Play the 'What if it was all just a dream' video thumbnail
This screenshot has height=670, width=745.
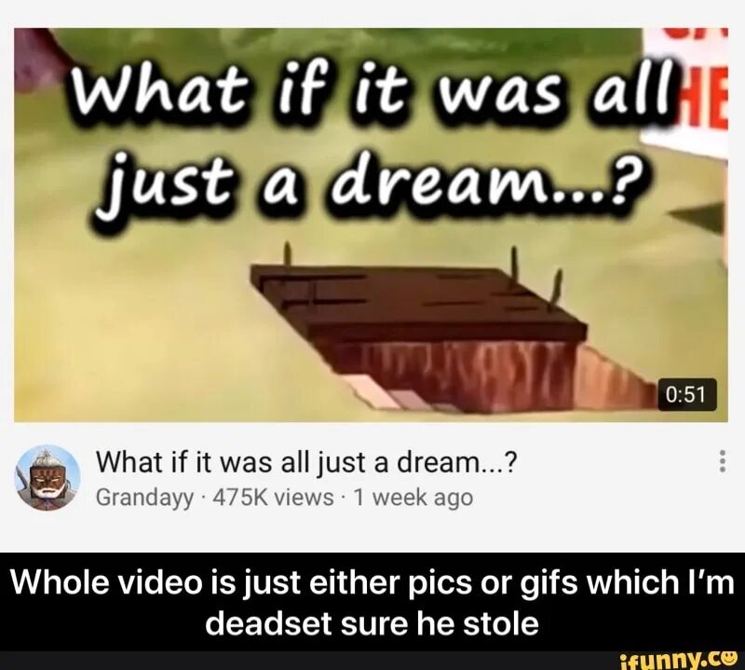[371, 225]
